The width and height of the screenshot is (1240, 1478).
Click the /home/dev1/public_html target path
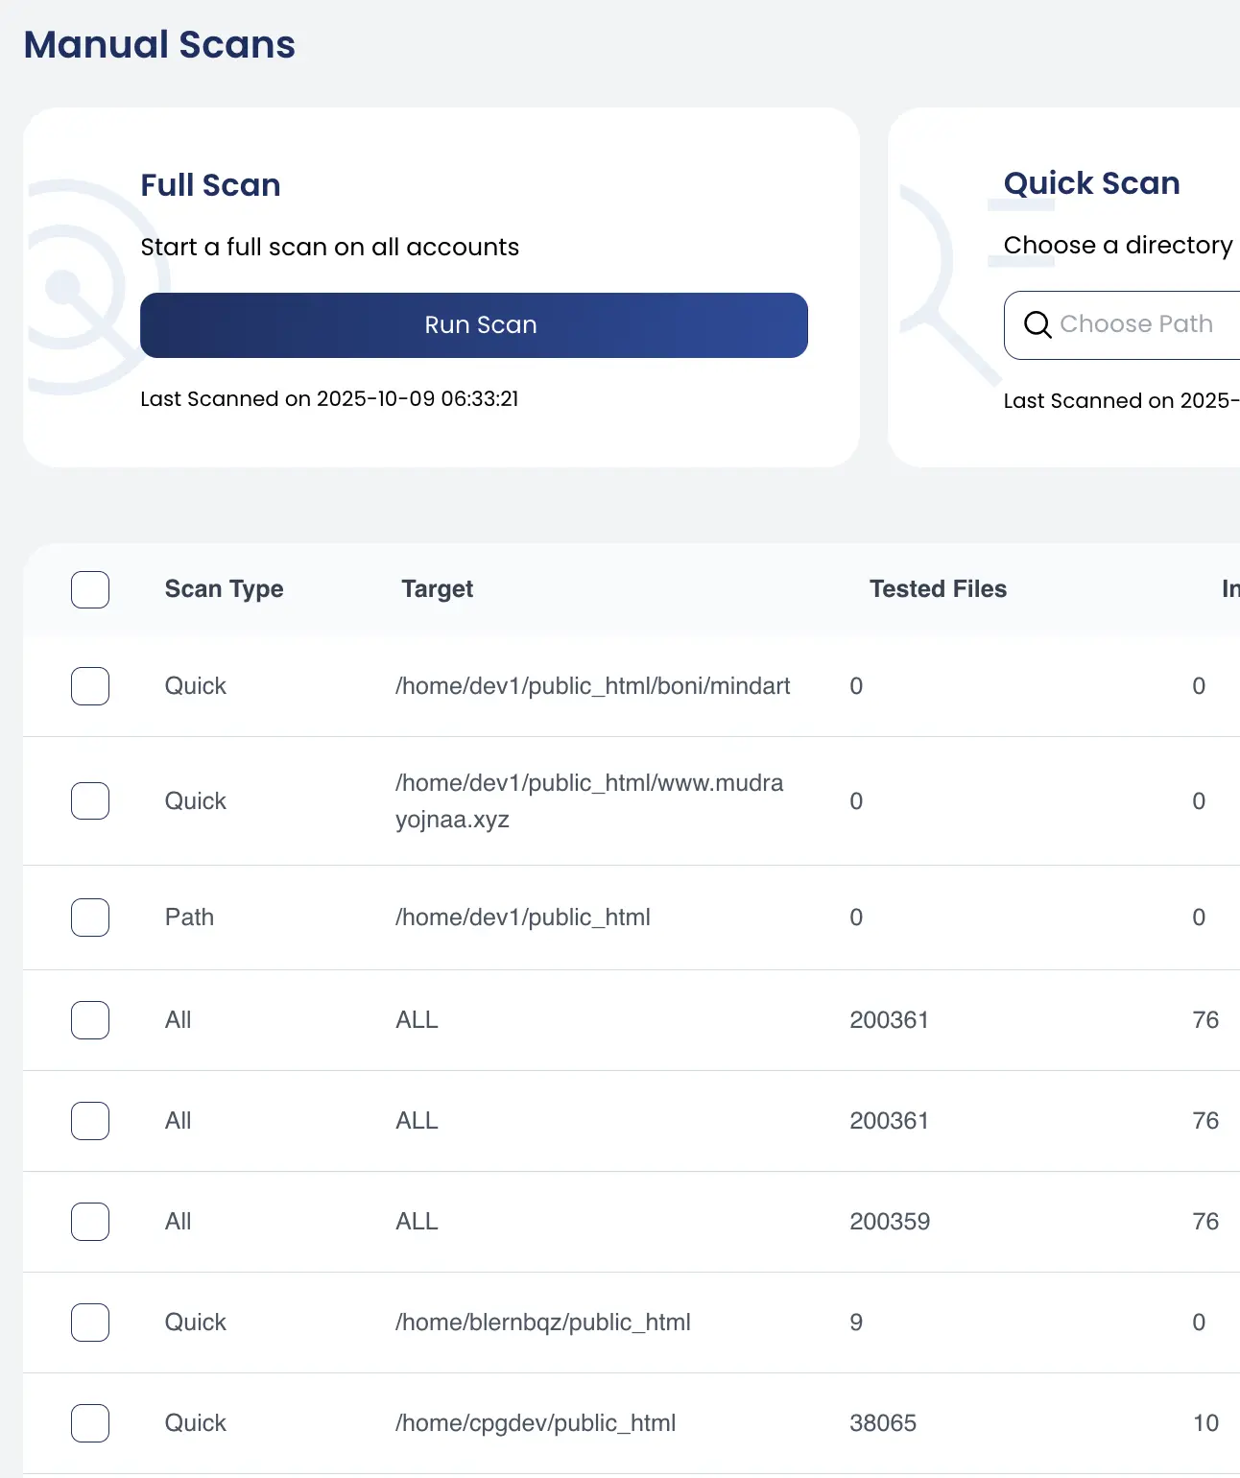[x=522, y=918]
